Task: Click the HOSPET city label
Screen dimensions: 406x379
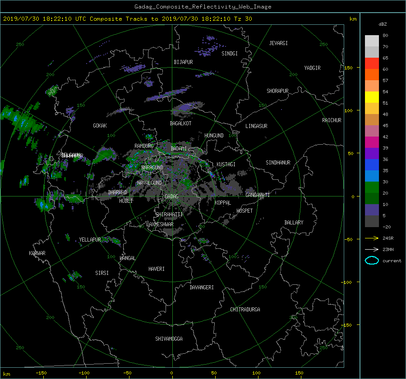Action: tap(245, 211)
